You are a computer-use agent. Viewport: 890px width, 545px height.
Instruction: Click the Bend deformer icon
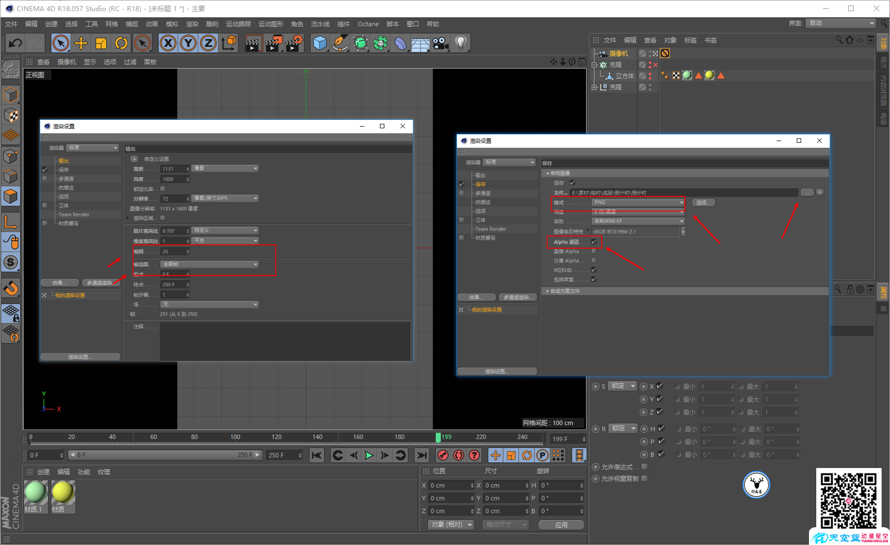pos(401,43)
